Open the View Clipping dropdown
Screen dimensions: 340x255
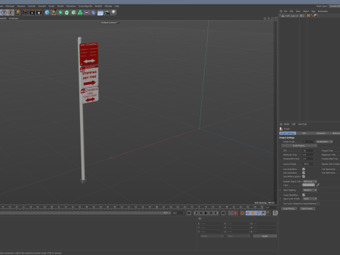tap(310, 190)
